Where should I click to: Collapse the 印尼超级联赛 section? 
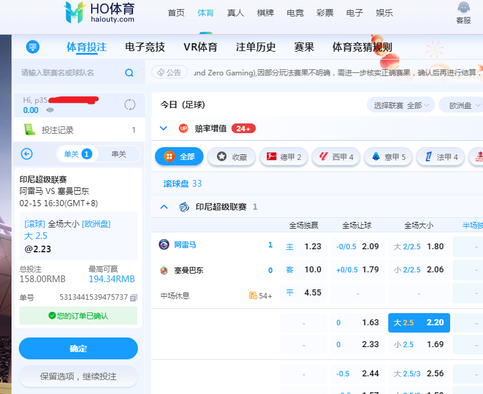pyautogui.click(x=163, y=207)
